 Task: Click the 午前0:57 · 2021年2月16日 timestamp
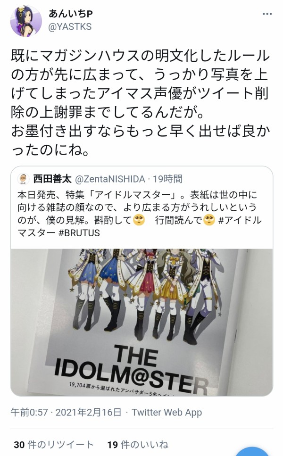66,412
